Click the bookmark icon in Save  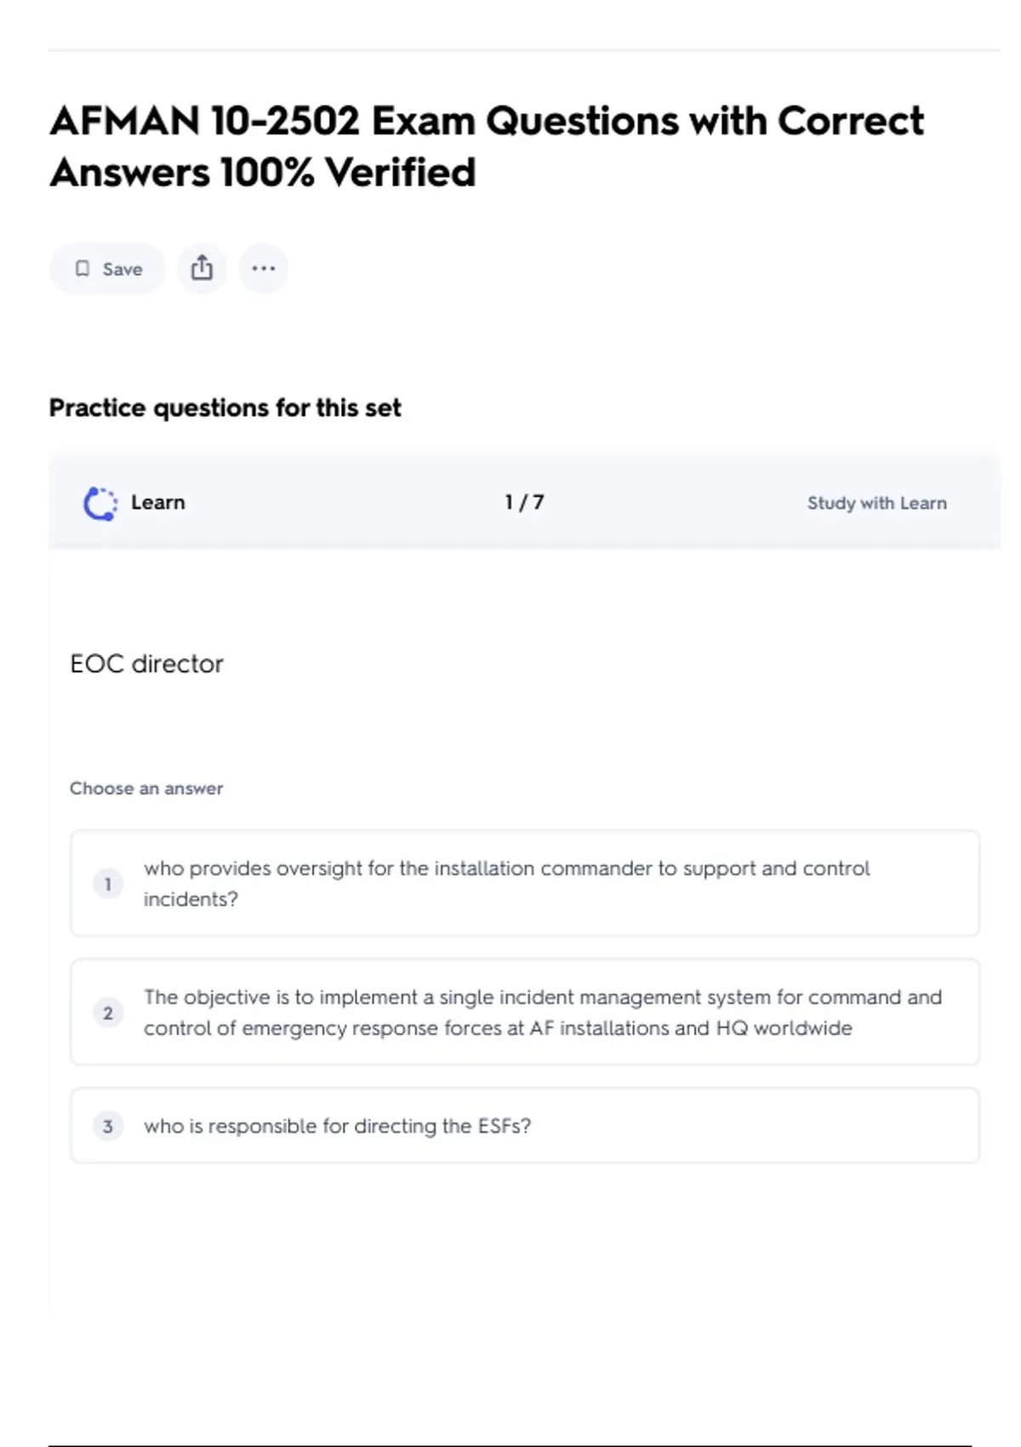tap(83, 269)
